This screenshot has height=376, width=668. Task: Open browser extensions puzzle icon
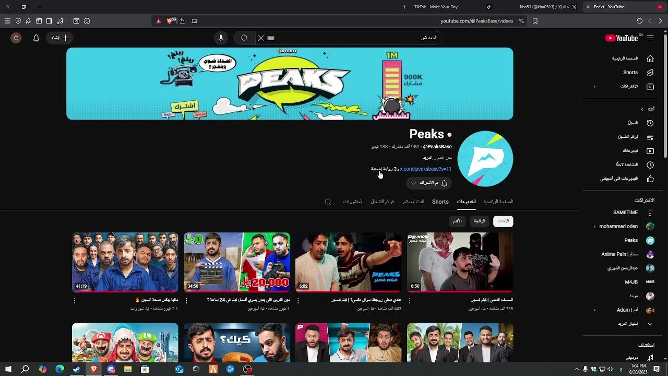click(x=87, y=21)
